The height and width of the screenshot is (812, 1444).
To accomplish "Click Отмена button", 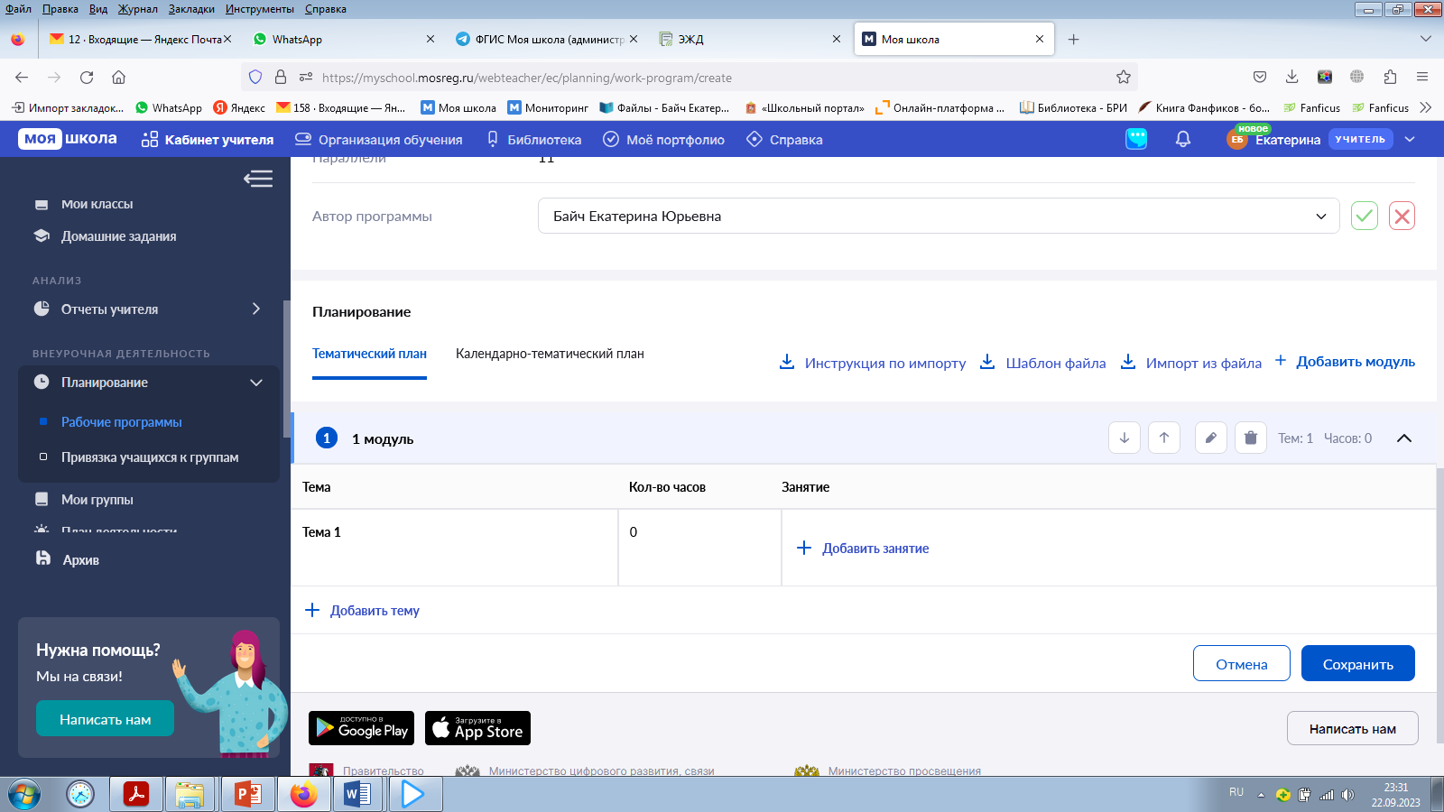I will [1241, 663].
